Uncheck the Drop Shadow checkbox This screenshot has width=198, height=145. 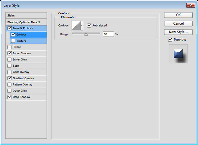click(10, 97)
